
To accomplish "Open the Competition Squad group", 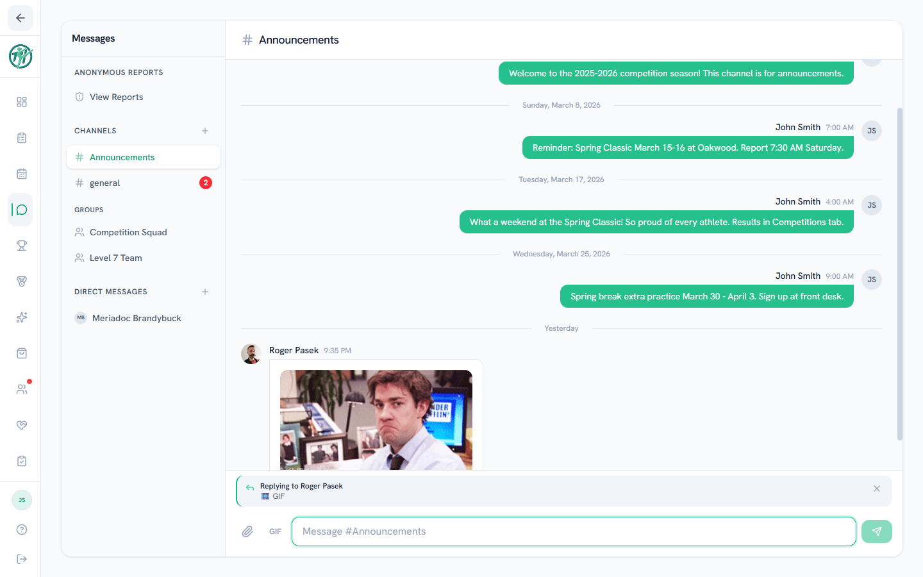I will click(x=143, y=232).
